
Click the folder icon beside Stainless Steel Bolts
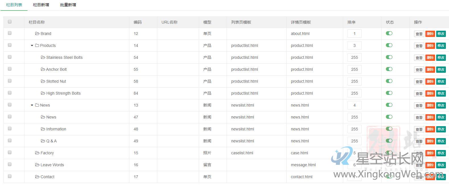click(43, 57)
